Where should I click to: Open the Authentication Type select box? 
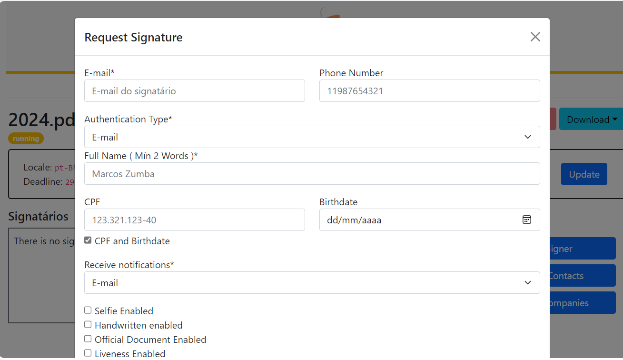(x=305, y=137)
